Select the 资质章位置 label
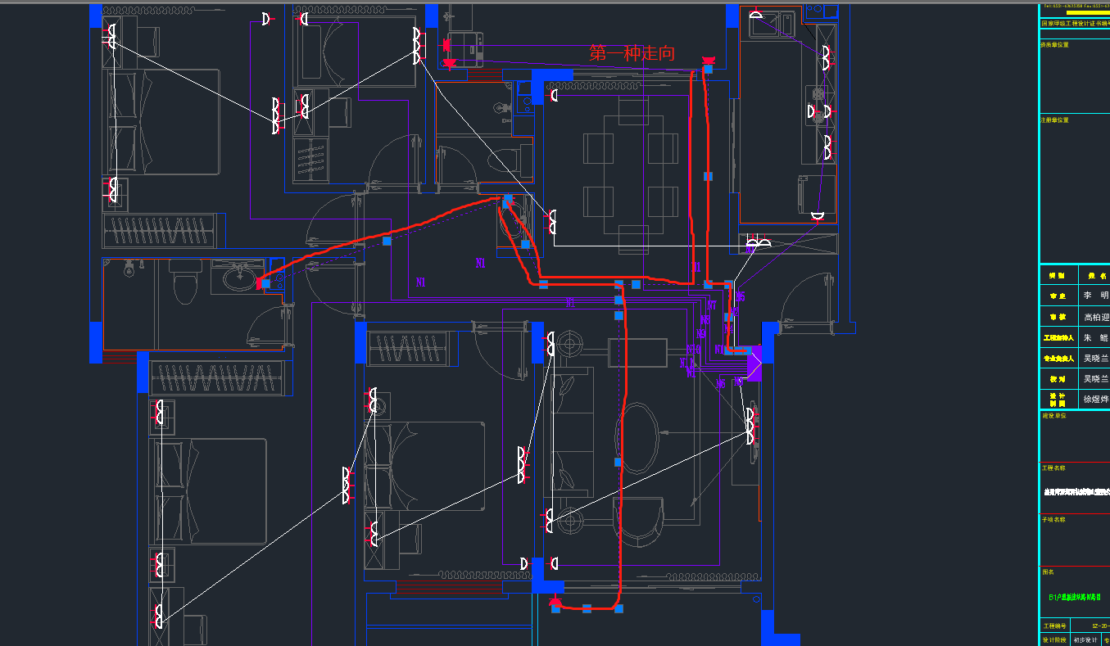Screen dimensions: 1110x646 pyautogui.click(x=1054, y=45)
